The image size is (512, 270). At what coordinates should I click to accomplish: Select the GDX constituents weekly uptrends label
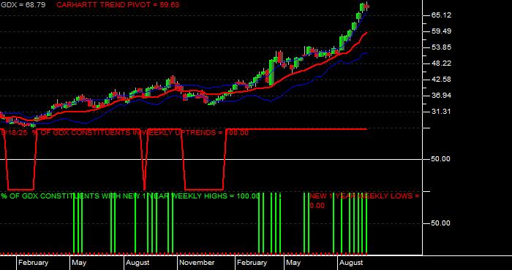pos(125,133)
